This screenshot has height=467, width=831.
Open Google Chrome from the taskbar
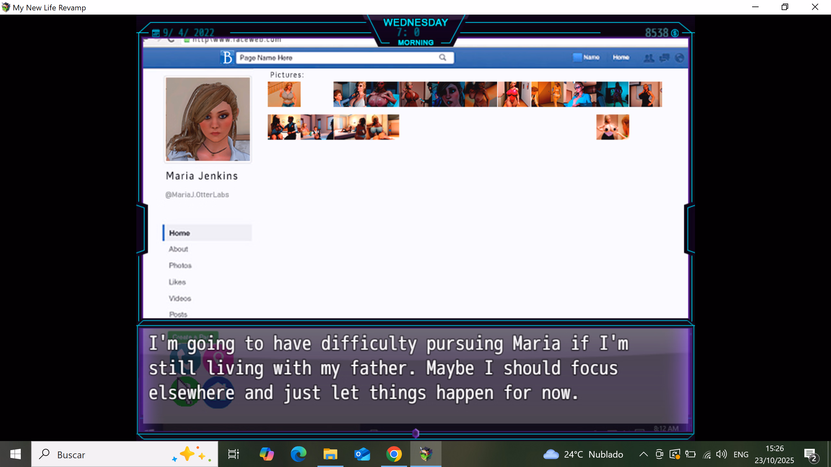394,454
